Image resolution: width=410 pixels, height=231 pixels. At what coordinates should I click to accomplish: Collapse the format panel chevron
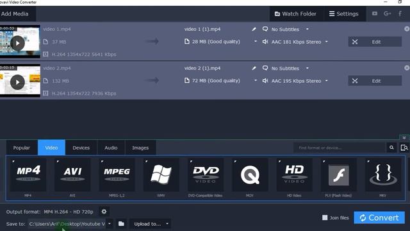(x=404, y=138)
